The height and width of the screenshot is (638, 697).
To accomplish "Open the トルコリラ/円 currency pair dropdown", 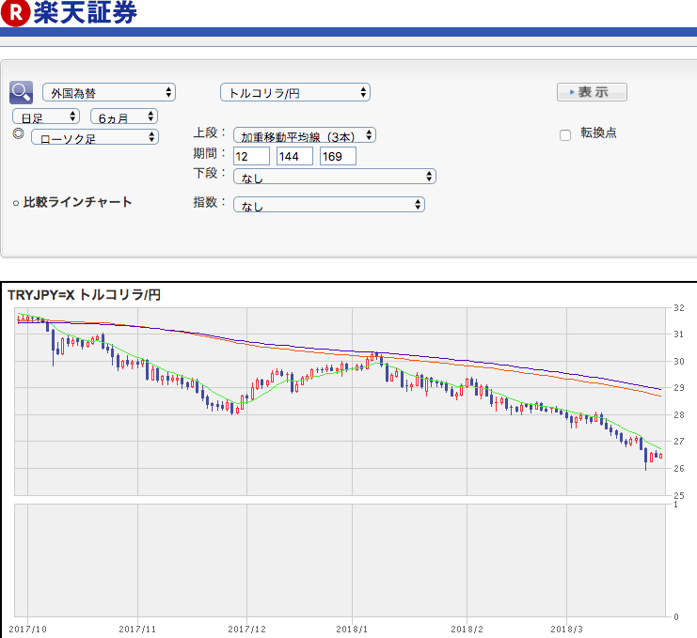I will click(x=295, y=92).
